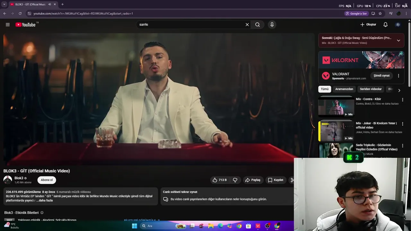Open info icon beside Etkinlik Biletleri
Viewport: 411px width, 231px height.
click(42, 213)
